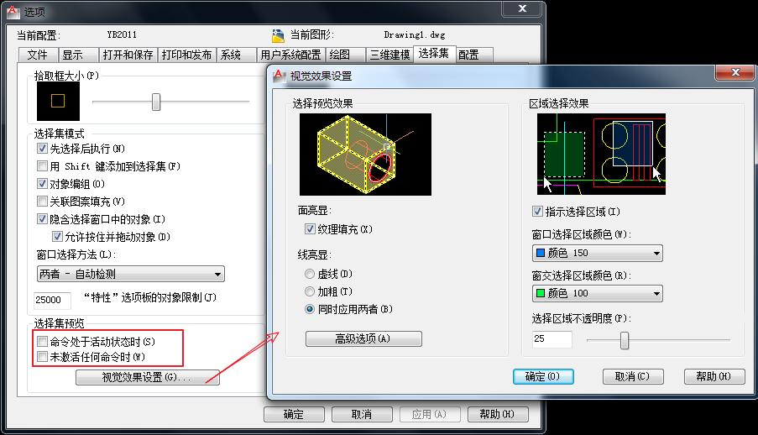Select 加粗(T) radio button

(310, 291)
